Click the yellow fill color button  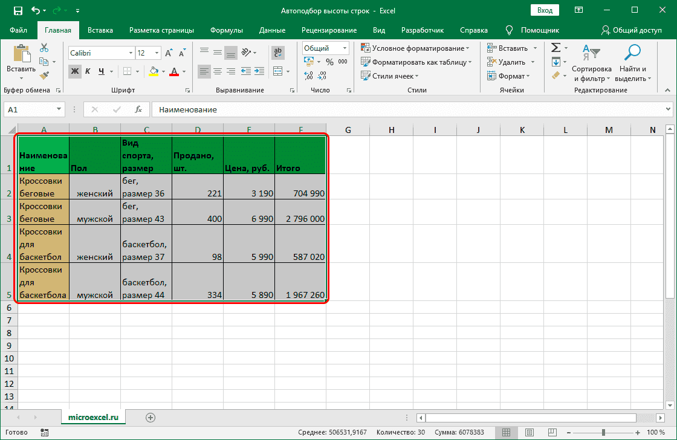click(x=154, y=71)
